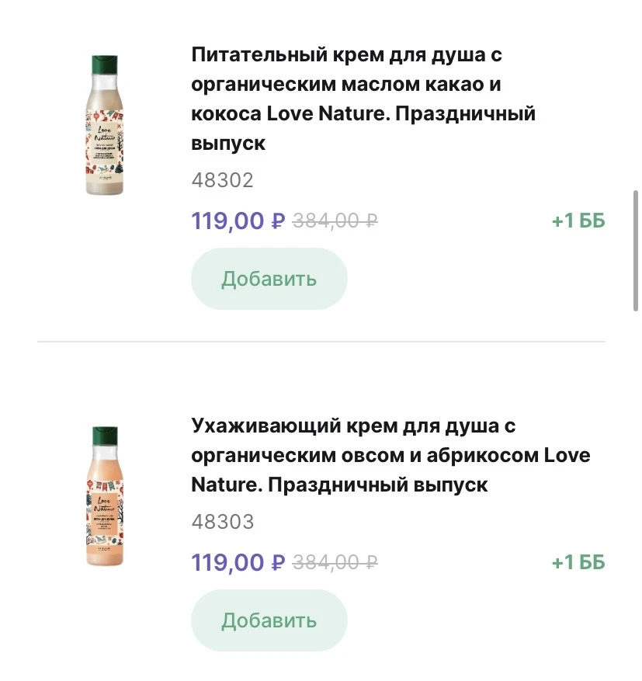Click crossed-out 384,00 ₽ price for item 48303
642x681 pixels.
click(x=335, y=562)
